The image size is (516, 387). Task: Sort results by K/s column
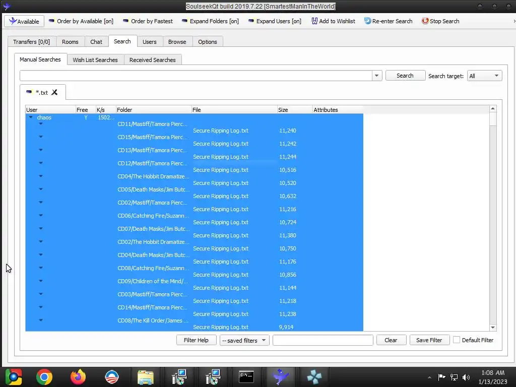point(106,109)
